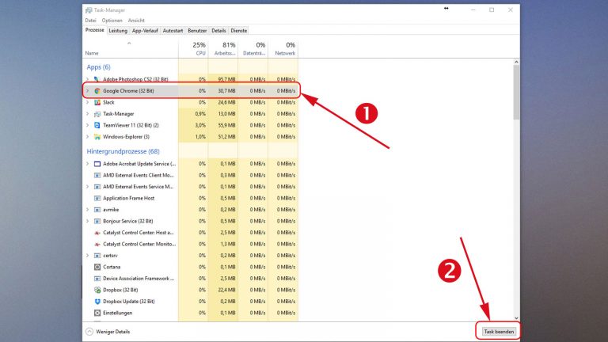Expand the Adobe Photoshop CS2 process group
Screen dimensions: 608x342
pyautogui.click(x=87, y=79)
